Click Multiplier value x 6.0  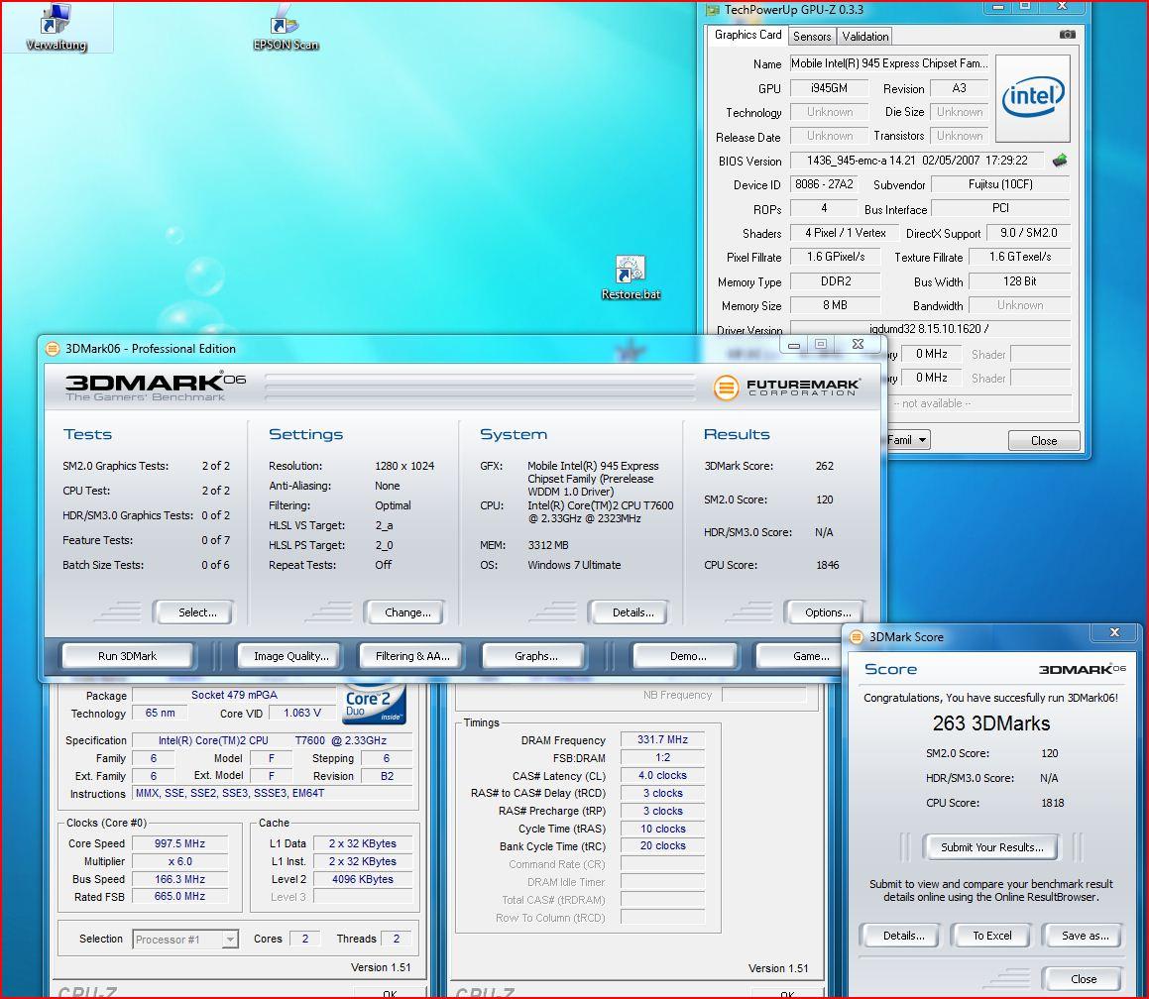pyautogui.click(x=179, y=861)
